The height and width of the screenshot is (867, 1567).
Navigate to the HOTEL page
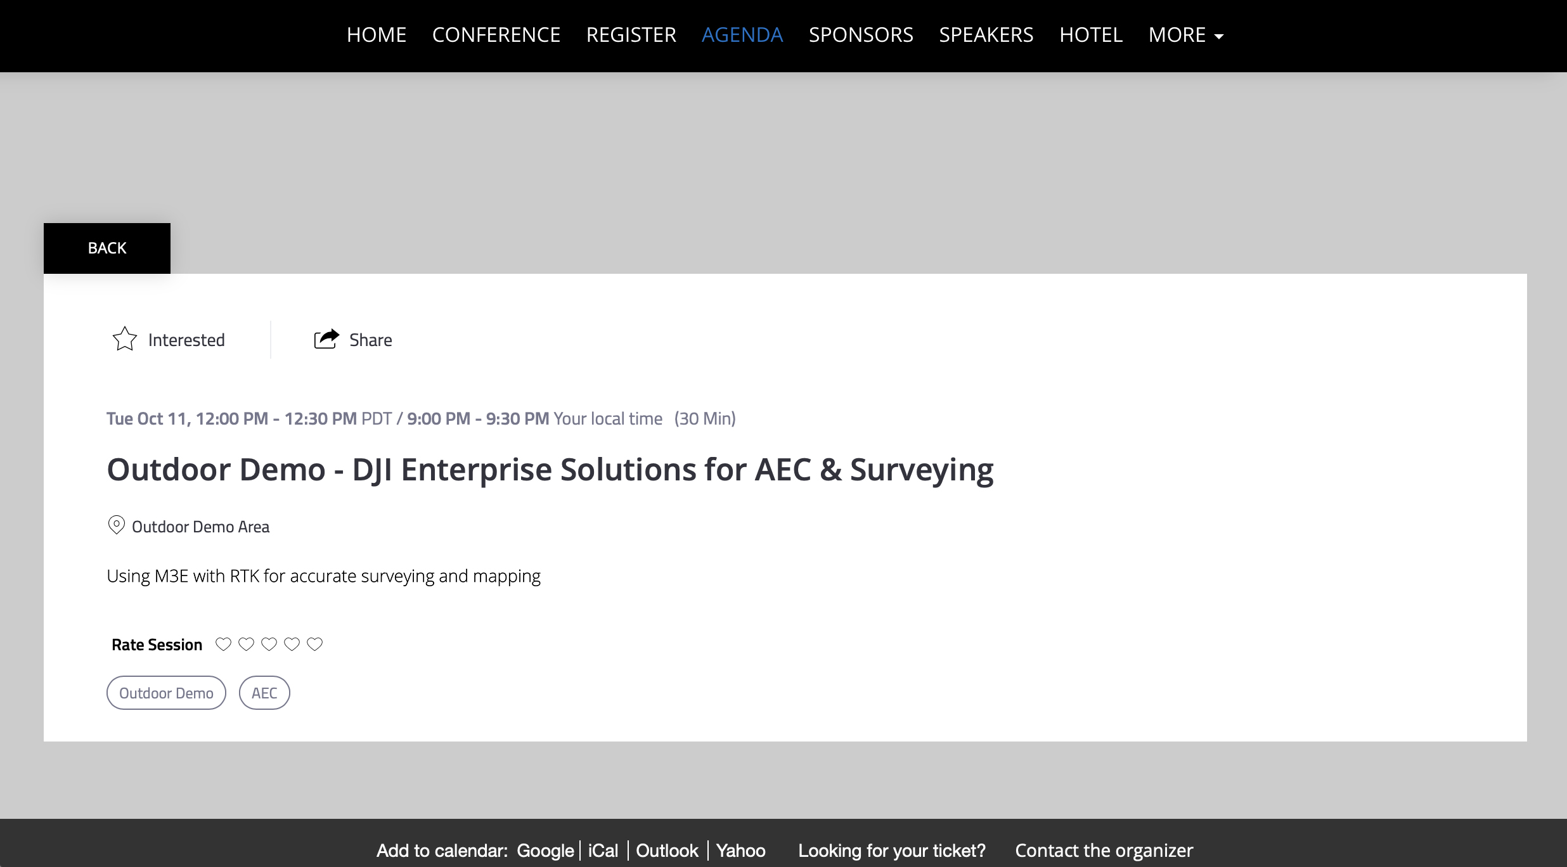[1091, 35]
